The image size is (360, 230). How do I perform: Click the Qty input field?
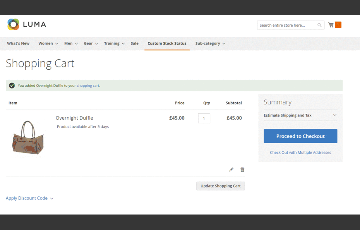[204, 118]
